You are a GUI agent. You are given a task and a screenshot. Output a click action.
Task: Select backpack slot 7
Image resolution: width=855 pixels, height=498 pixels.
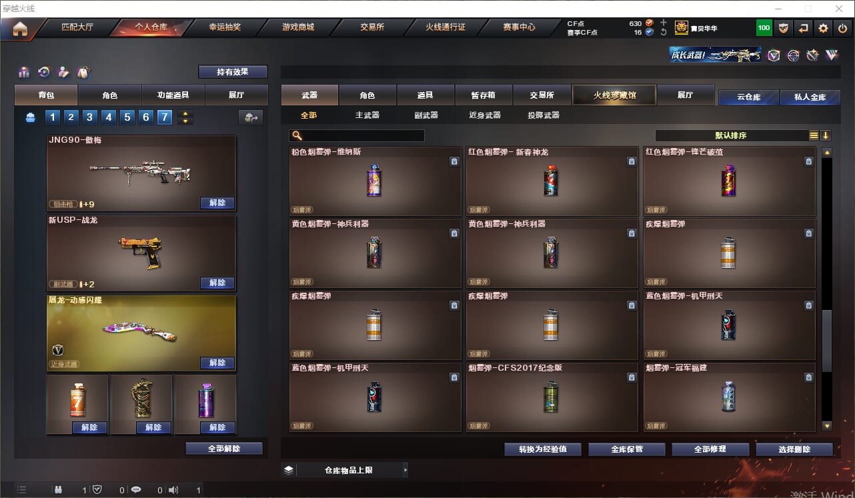[x=165, y=117]
